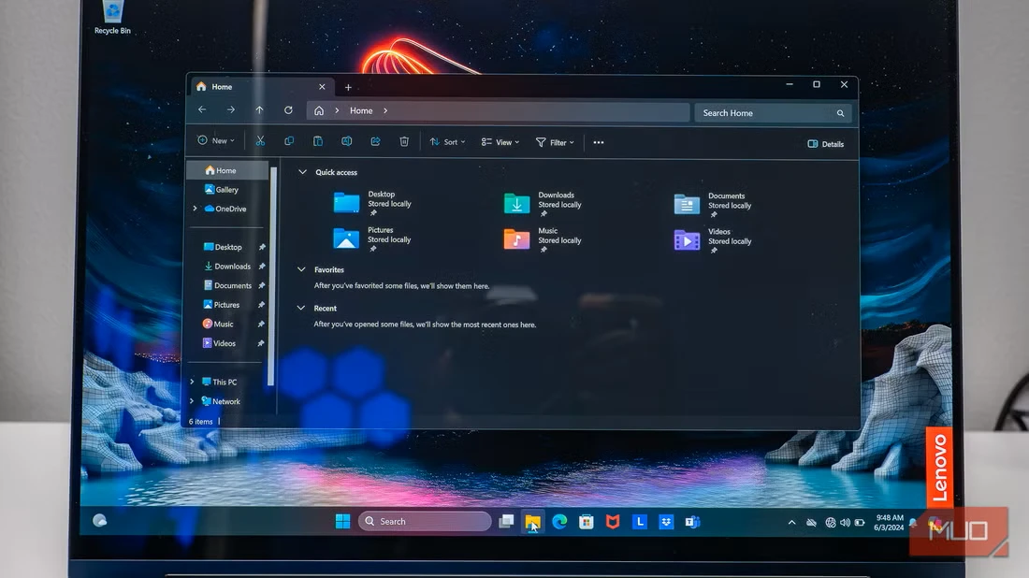Open a new tab with plus button

[x=348, y=87]
